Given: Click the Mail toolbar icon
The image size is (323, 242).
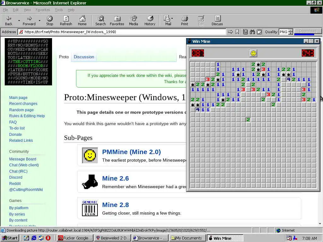Looking at the screenshot, I should tap(167, 19).
